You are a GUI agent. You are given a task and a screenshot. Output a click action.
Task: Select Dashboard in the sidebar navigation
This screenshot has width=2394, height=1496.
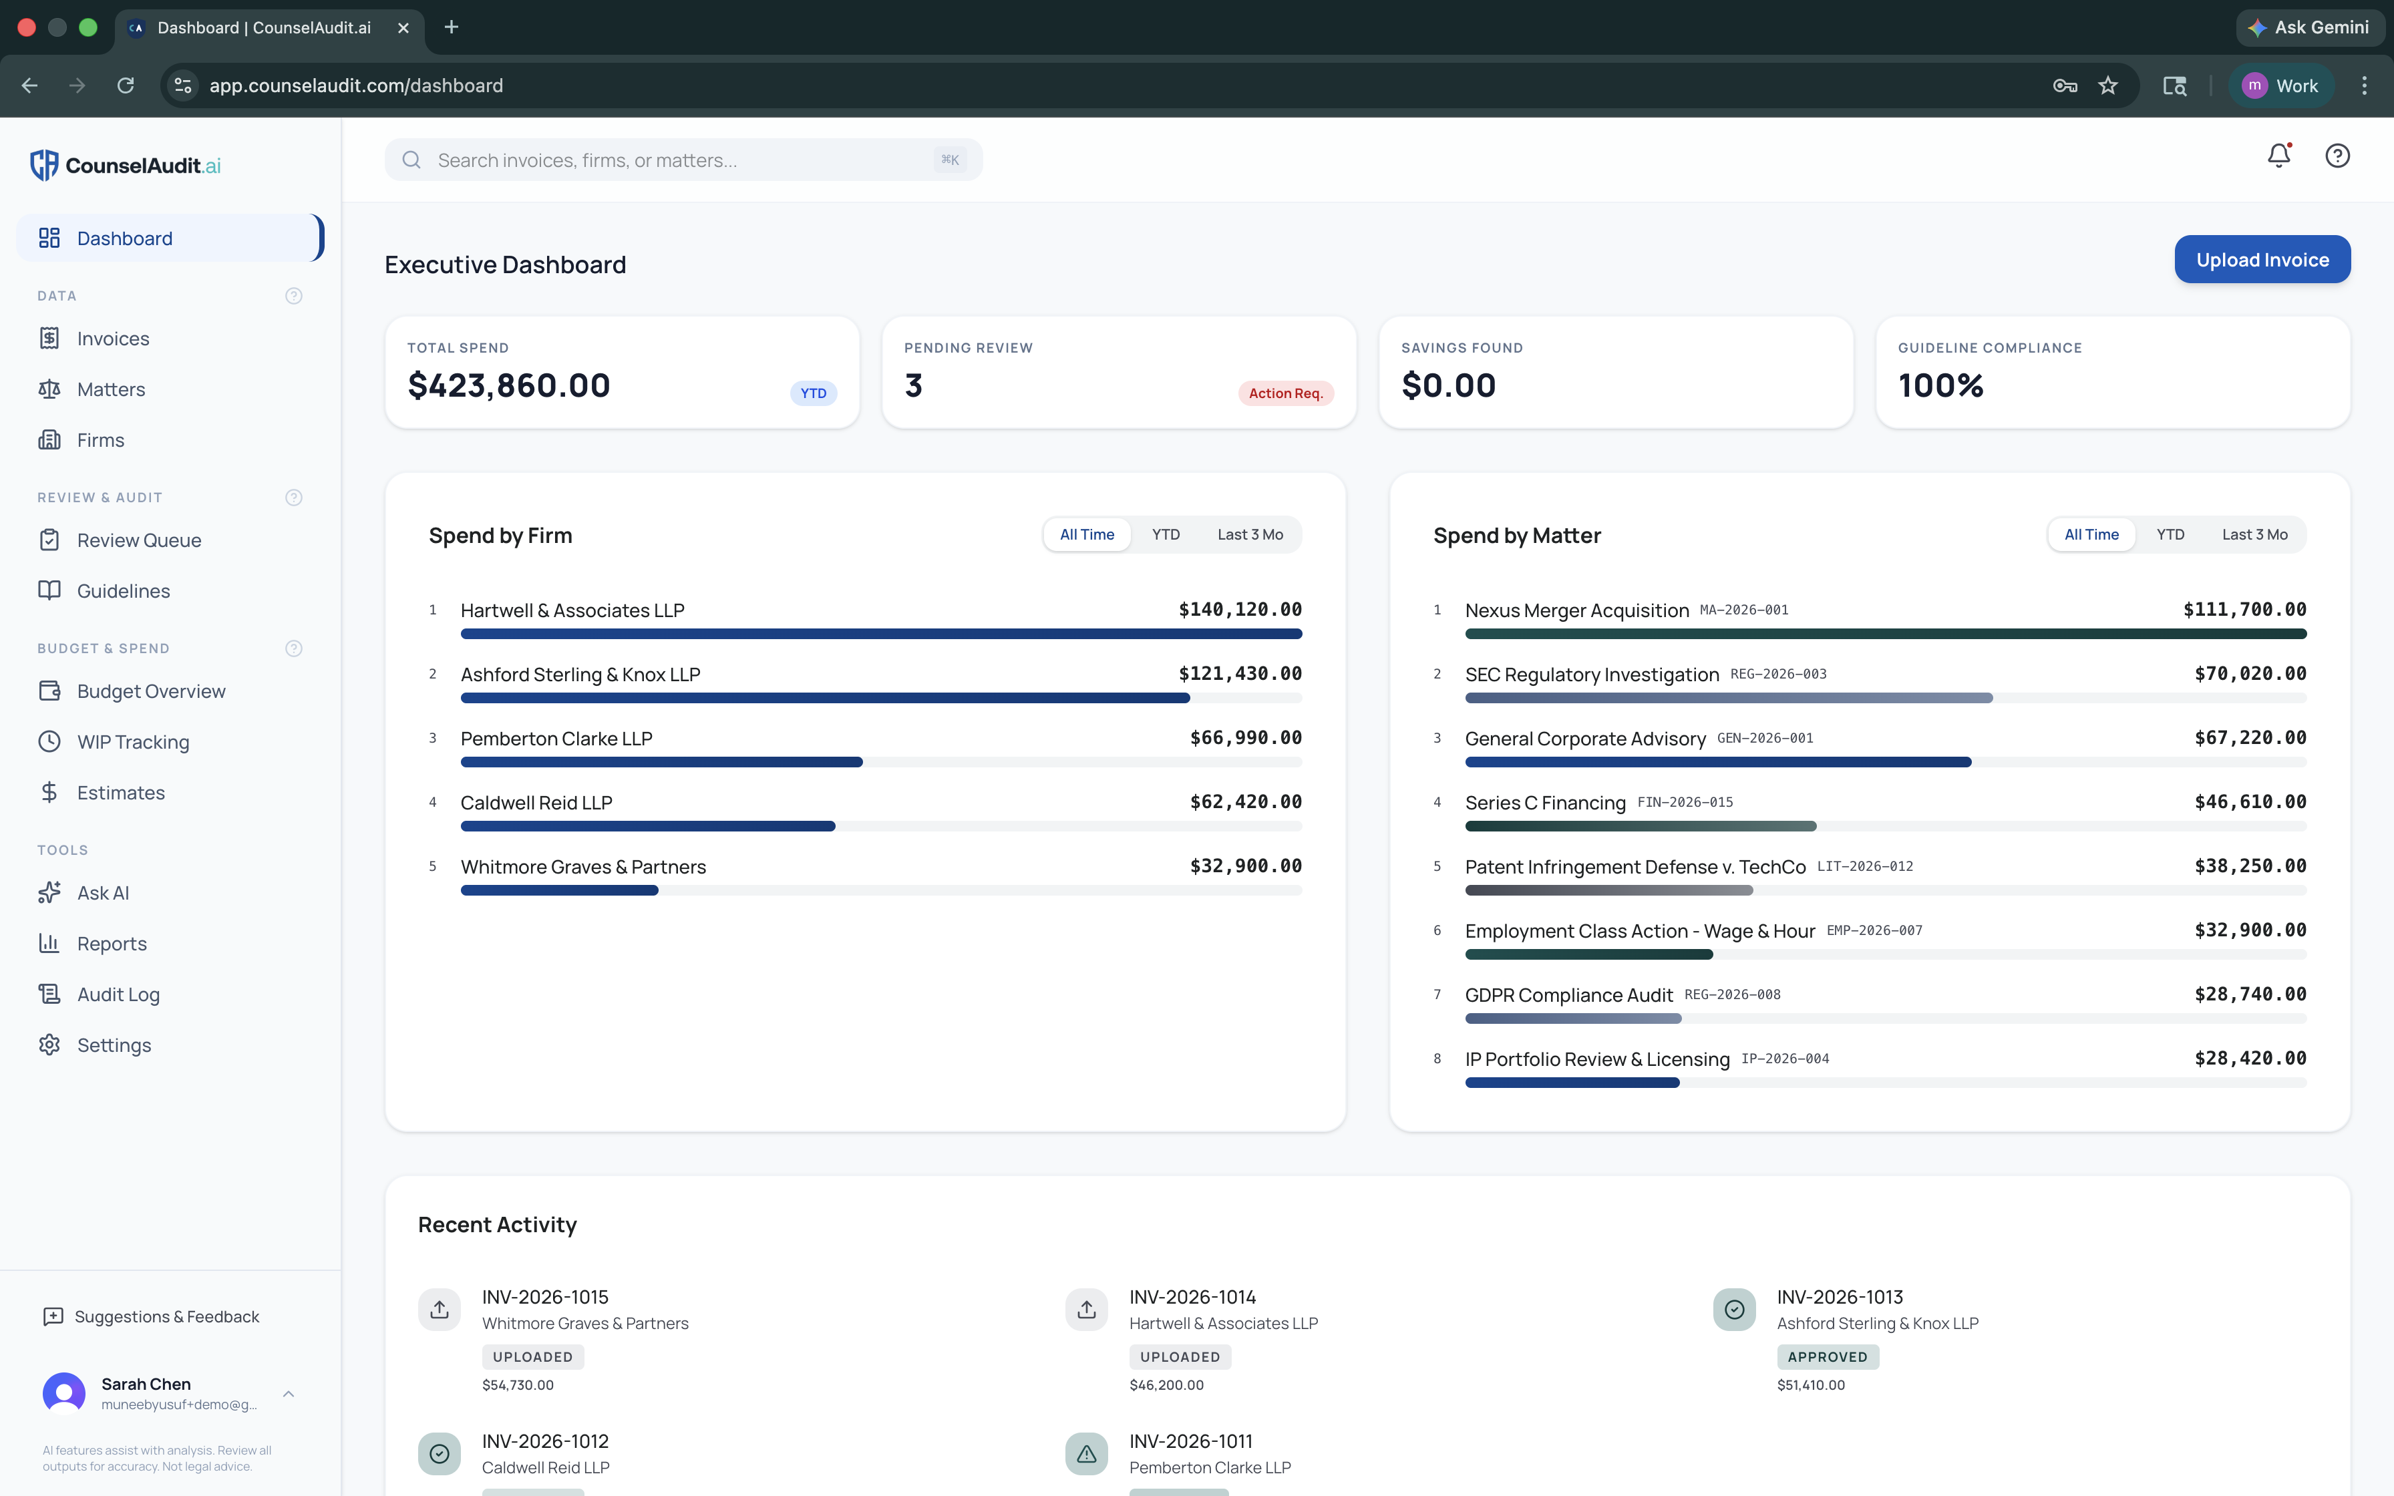[125, 238]
